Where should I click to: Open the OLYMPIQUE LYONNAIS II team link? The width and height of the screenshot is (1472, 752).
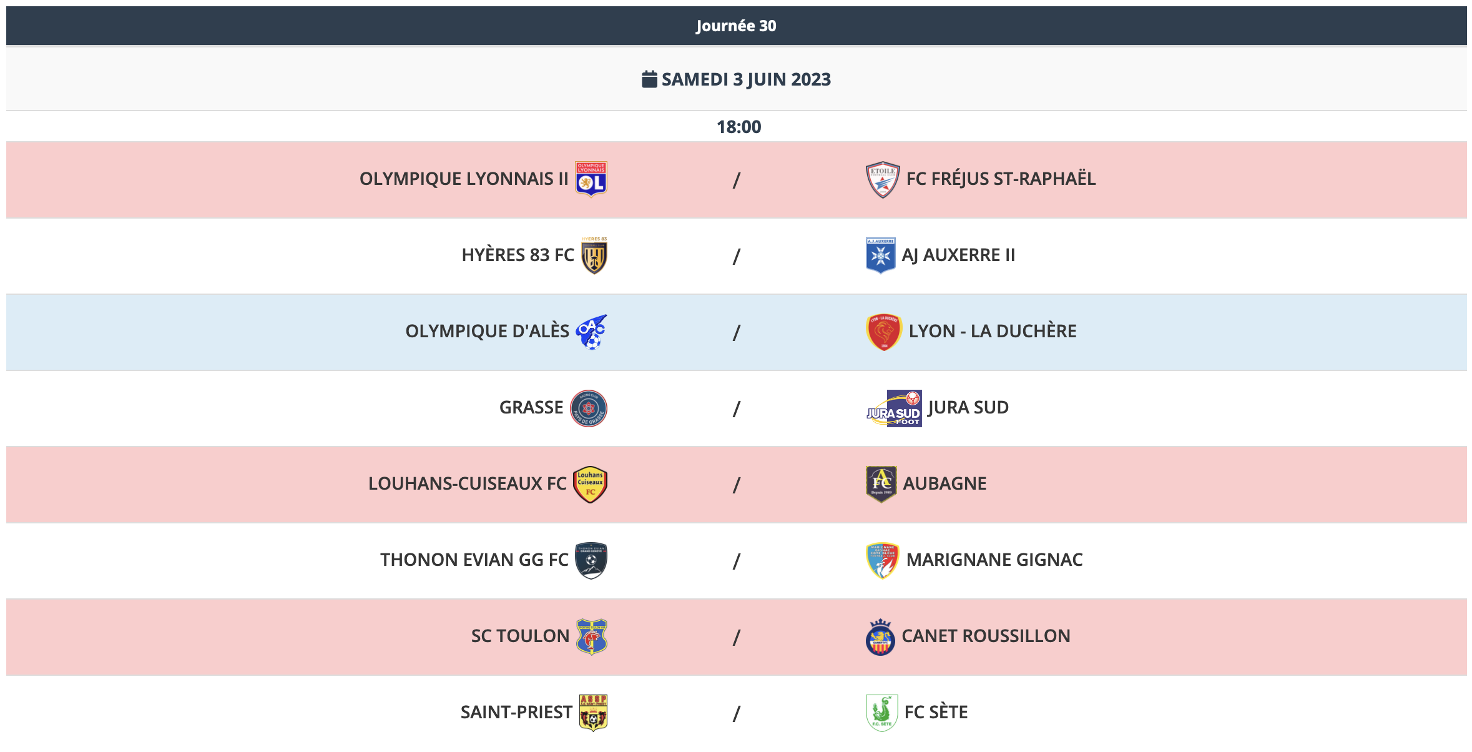[x=463, y=179]
